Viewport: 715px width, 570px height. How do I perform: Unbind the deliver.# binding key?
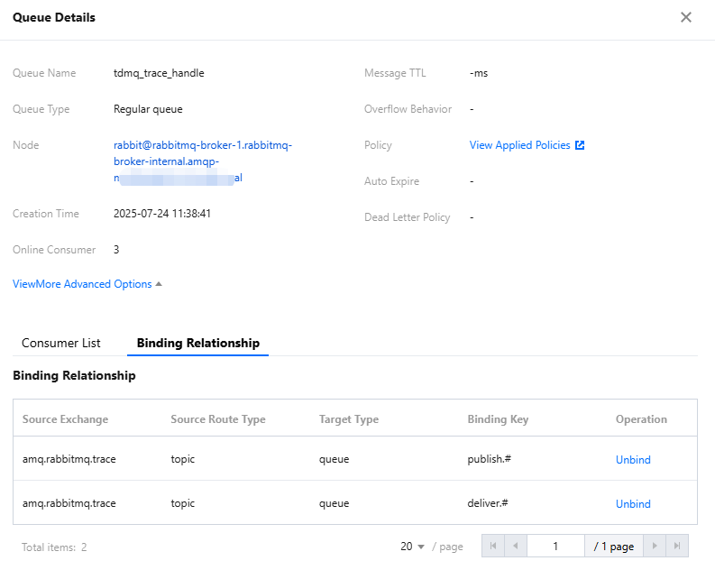point(633,504)
